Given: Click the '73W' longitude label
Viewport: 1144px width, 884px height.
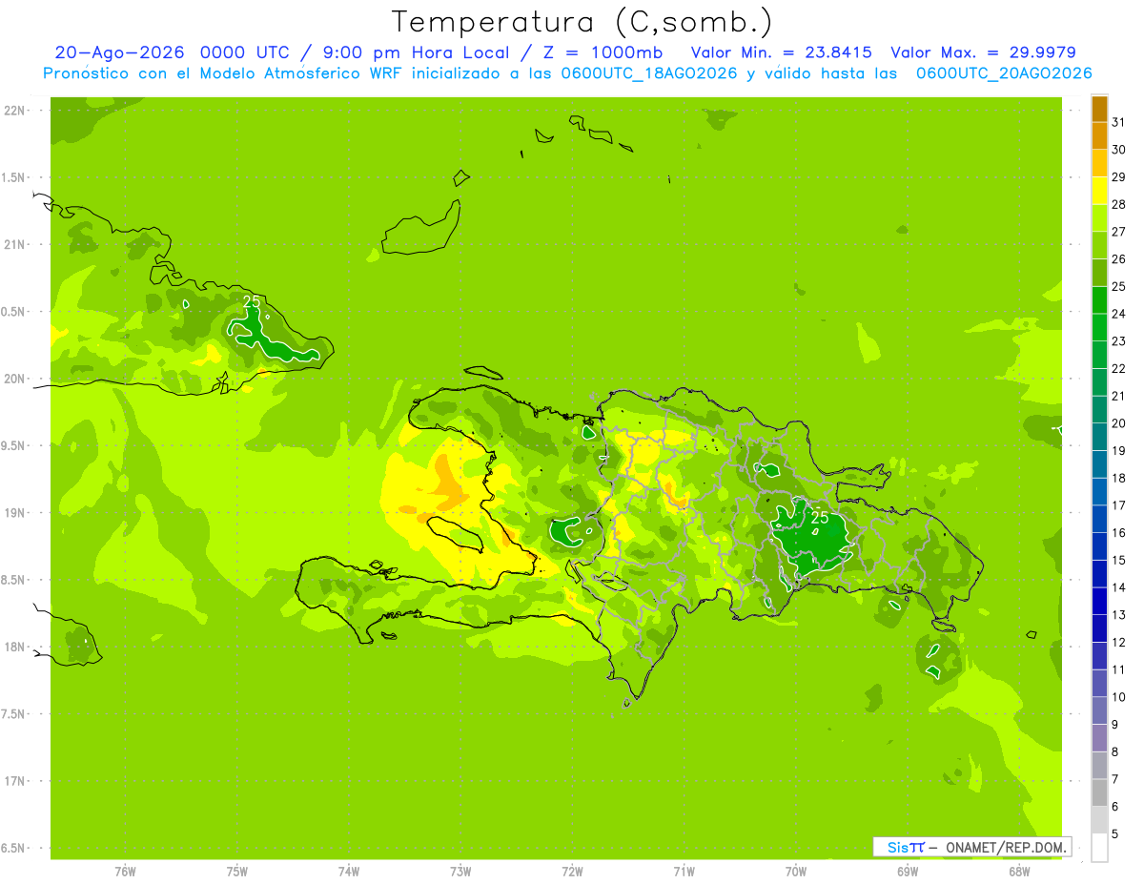Looking at the screenshot, I should (x=460, y=872).
